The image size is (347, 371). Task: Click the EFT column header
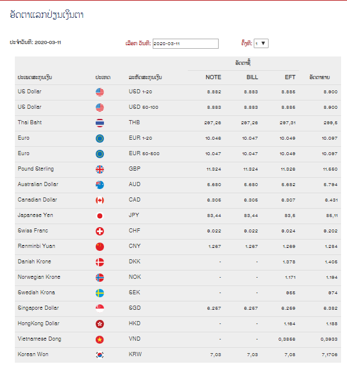click(290, 77)
